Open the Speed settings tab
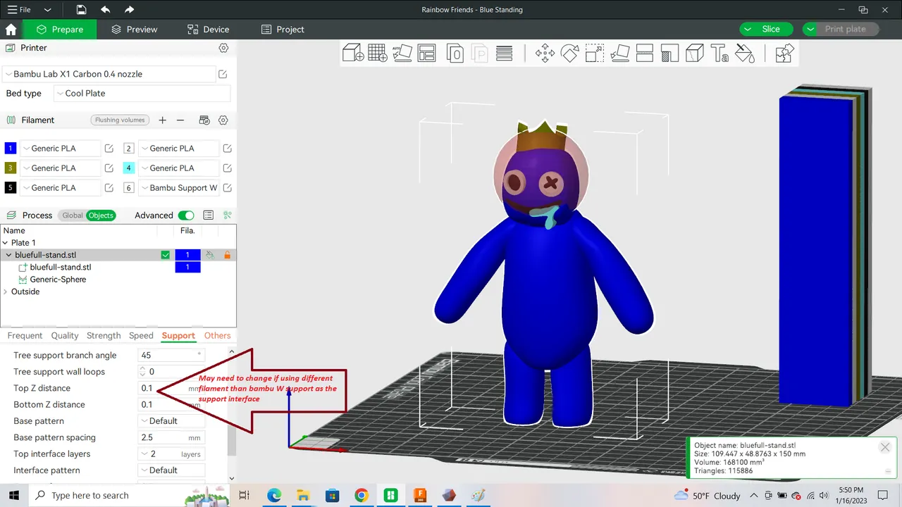 coord(141,336)
